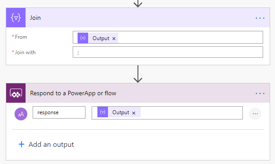Open the Join action ellipsis menu
The image size is (275, 164).
point(260,18)
